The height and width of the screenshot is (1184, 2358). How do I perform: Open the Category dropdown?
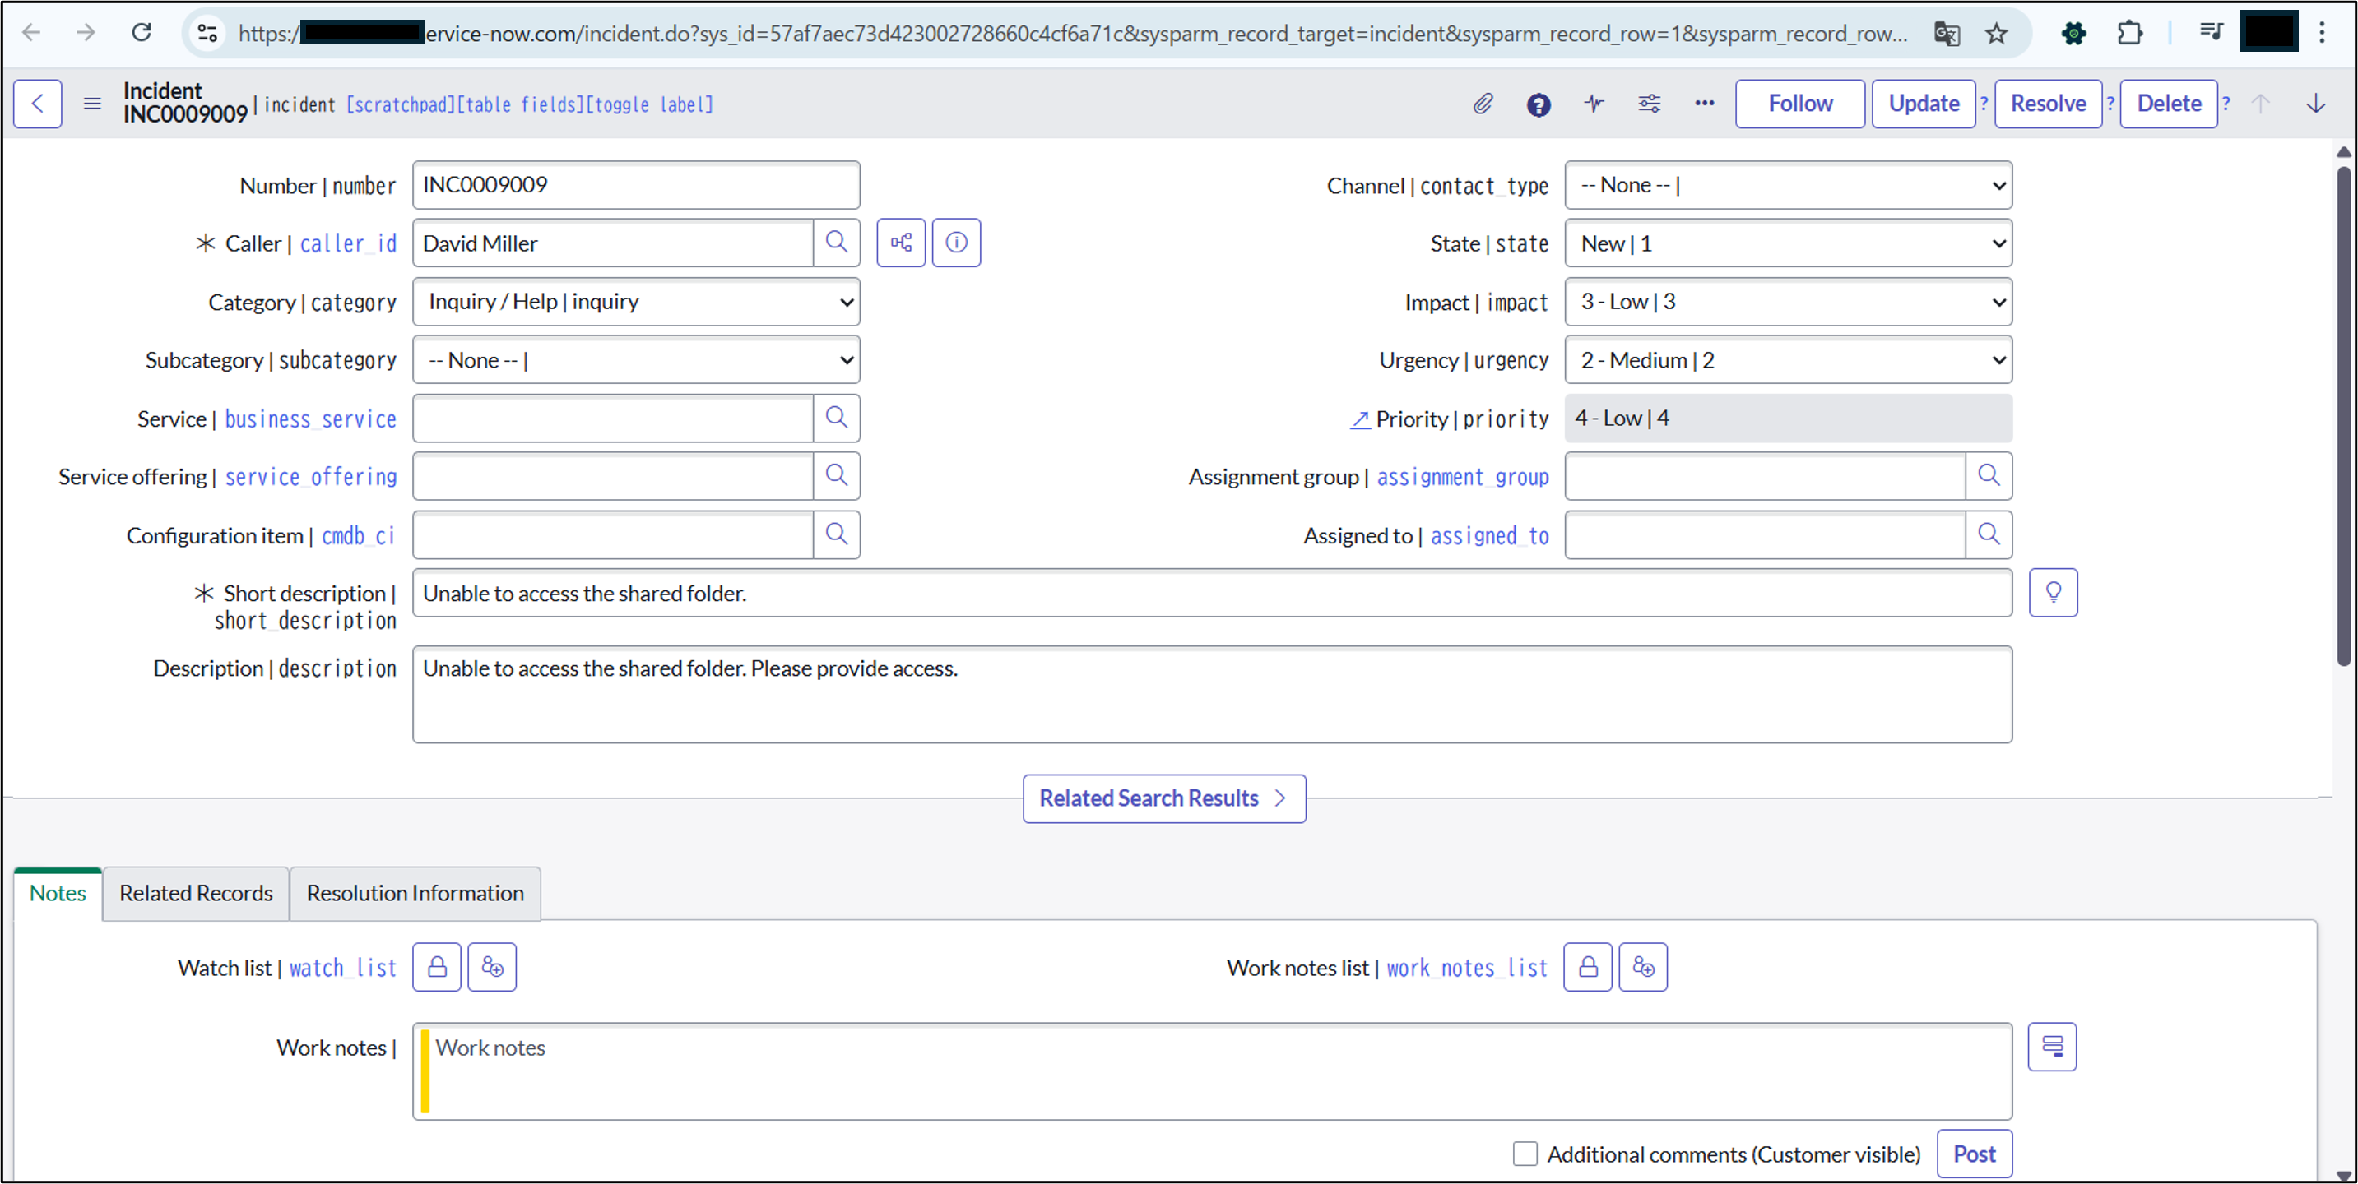tap(636, 301)
